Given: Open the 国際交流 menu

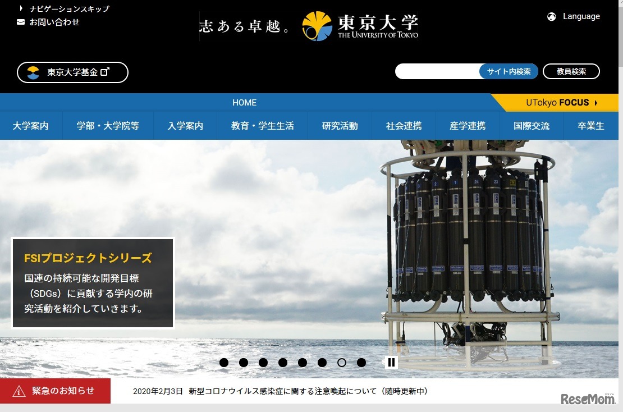Looking at the screenshot, I should (x=531, y=126).
